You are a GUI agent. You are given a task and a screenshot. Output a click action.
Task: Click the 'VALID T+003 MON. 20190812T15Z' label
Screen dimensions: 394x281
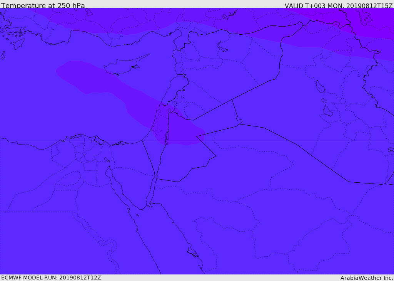[339, 5]
